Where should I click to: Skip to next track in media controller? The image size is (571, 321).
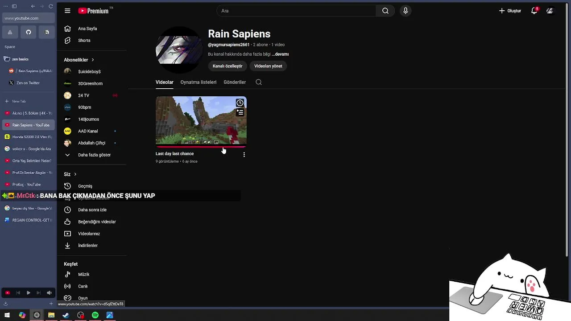(38, 293)
